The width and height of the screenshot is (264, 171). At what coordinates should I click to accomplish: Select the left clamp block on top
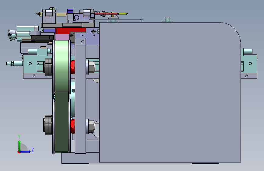click(49, 16)
